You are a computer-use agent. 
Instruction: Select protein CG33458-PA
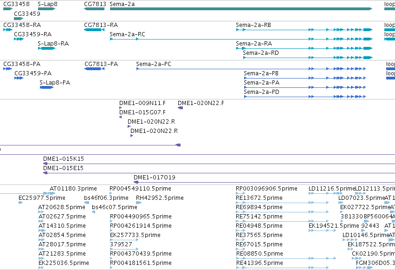tap(7, 69)
